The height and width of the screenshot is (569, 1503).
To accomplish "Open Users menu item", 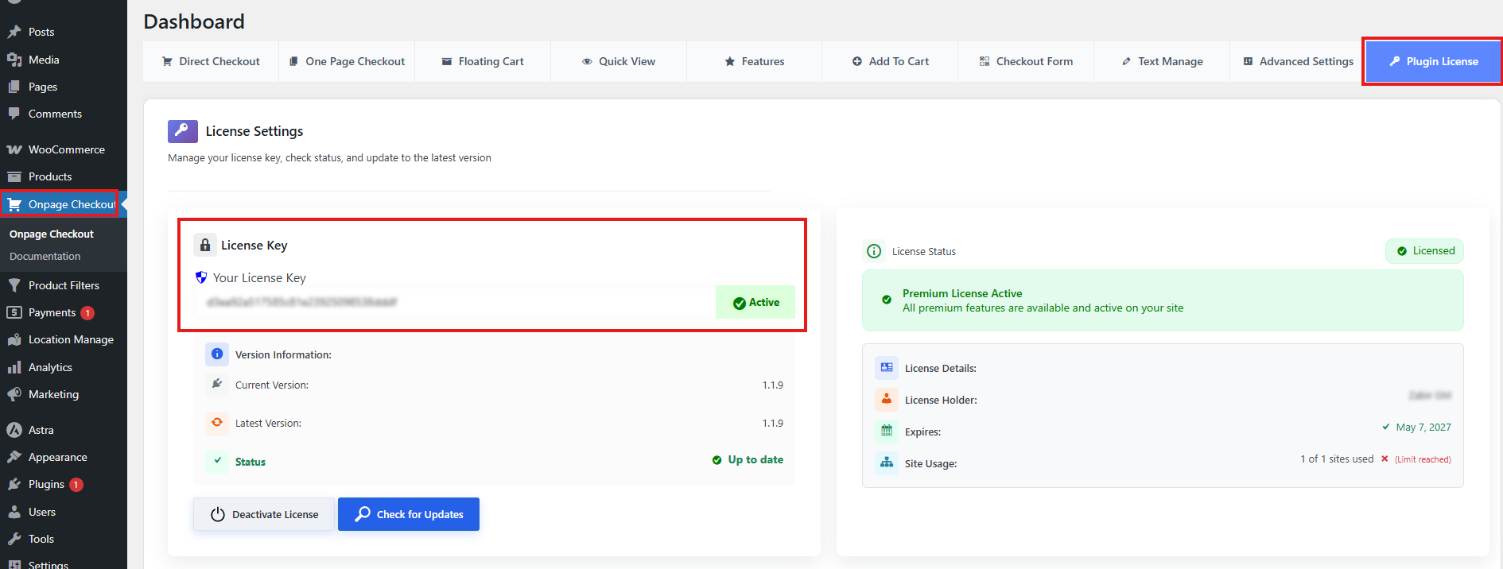I will pyautogui.click(x=64, y=512).
